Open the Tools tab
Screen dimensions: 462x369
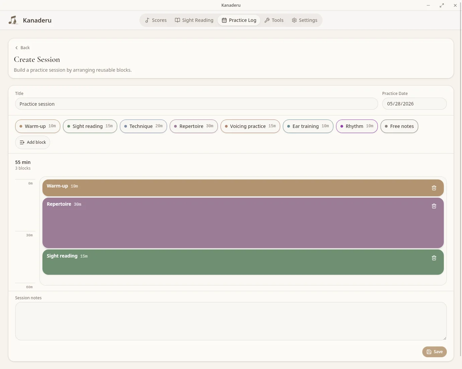pos(274,20)
